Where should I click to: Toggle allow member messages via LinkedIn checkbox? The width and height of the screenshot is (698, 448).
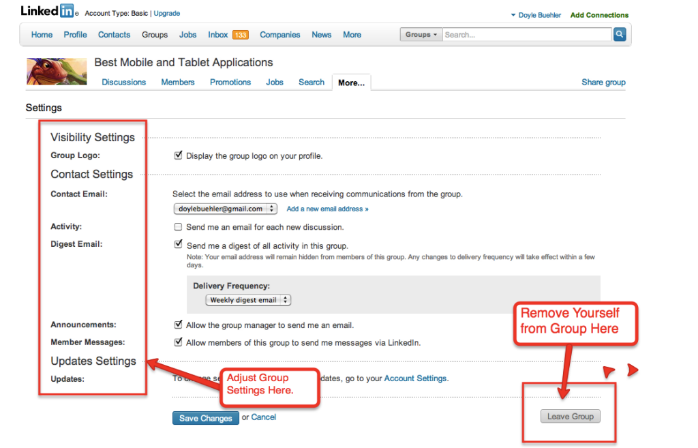tap(178, 342)
